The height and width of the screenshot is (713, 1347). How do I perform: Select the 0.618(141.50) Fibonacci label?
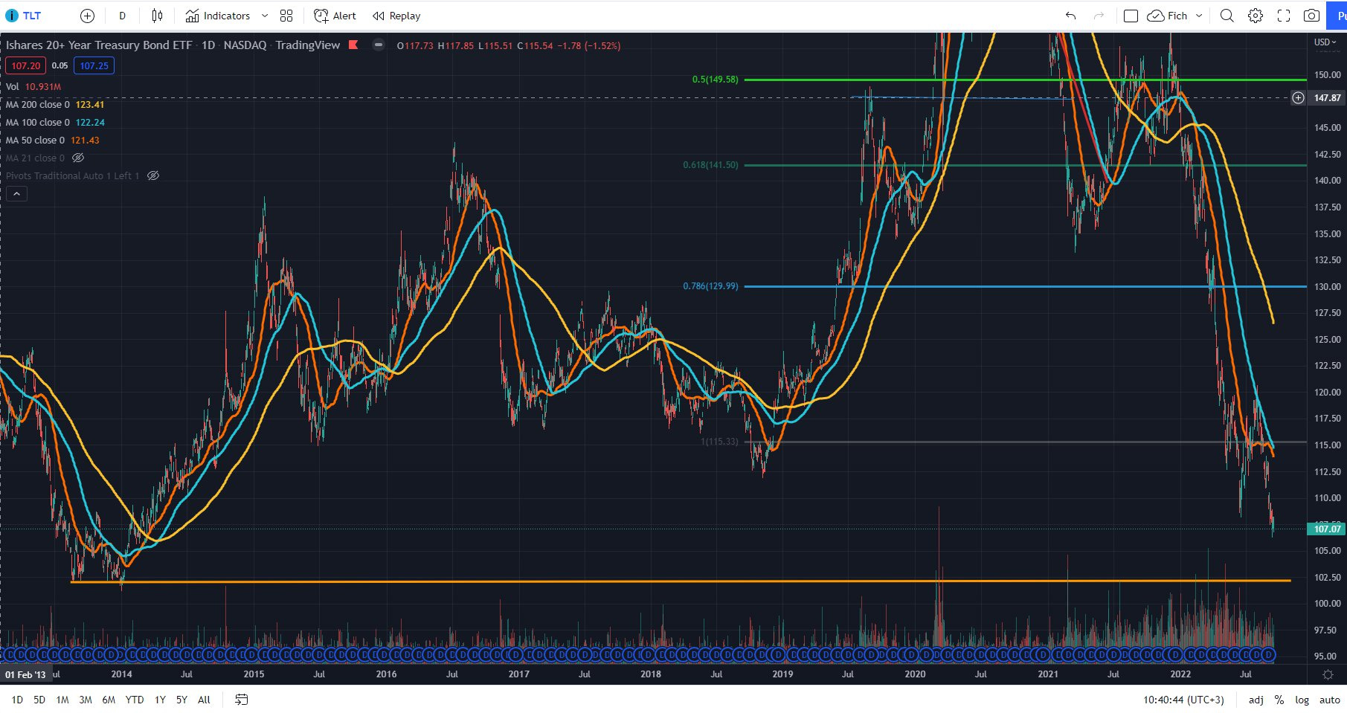coord(711,165)
